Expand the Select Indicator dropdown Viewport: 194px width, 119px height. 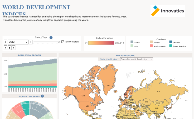point(136,59)
